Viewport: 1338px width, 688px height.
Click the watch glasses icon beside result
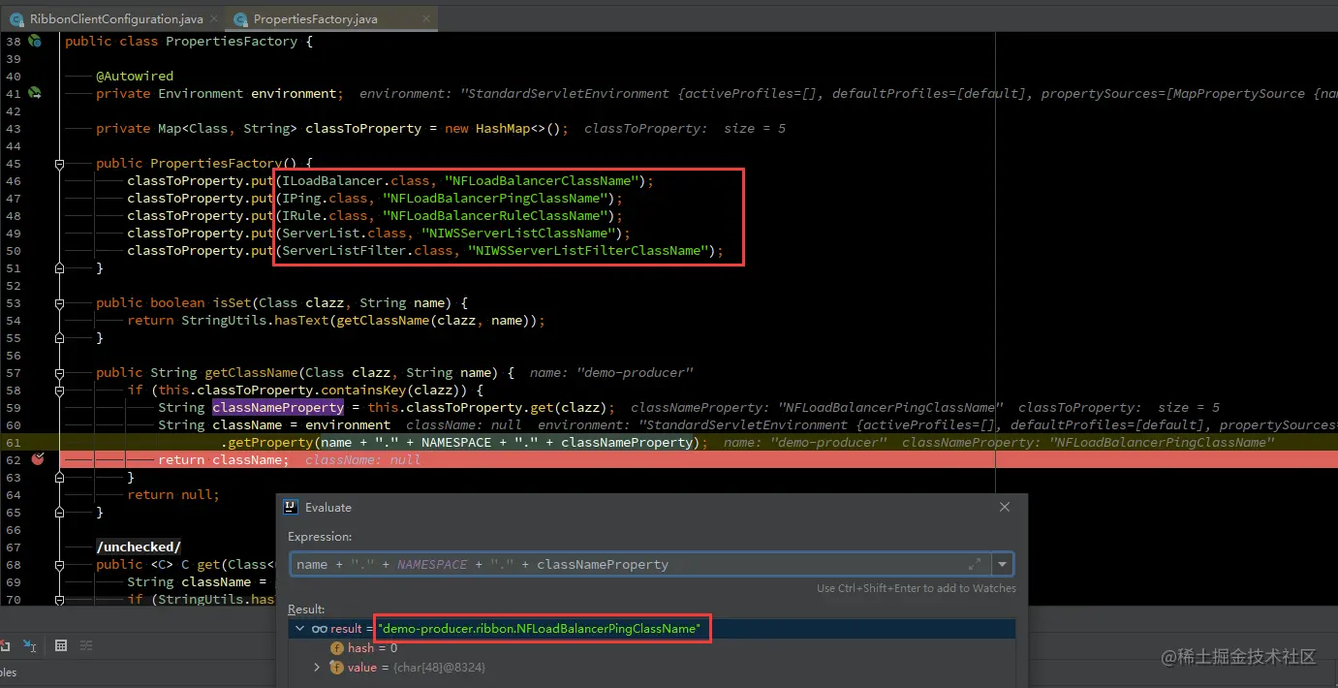coord(319,629)
